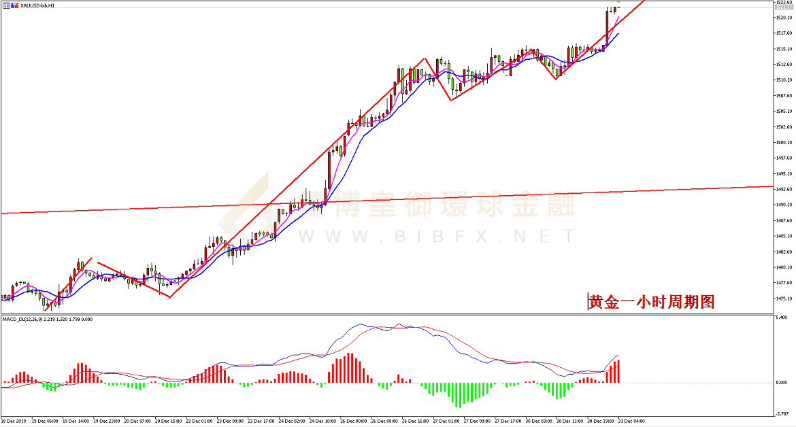The height and width of the screenshot is (427, 796).
Task: Click the 18 Dec 2019 date label
Action: click(14, 422)
